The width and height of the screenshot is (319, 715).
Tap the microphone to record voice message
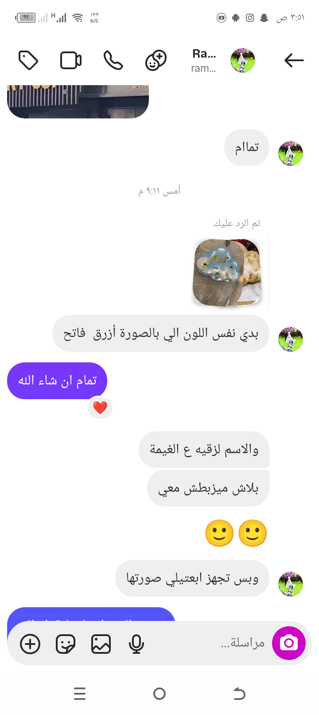point(136,644)
